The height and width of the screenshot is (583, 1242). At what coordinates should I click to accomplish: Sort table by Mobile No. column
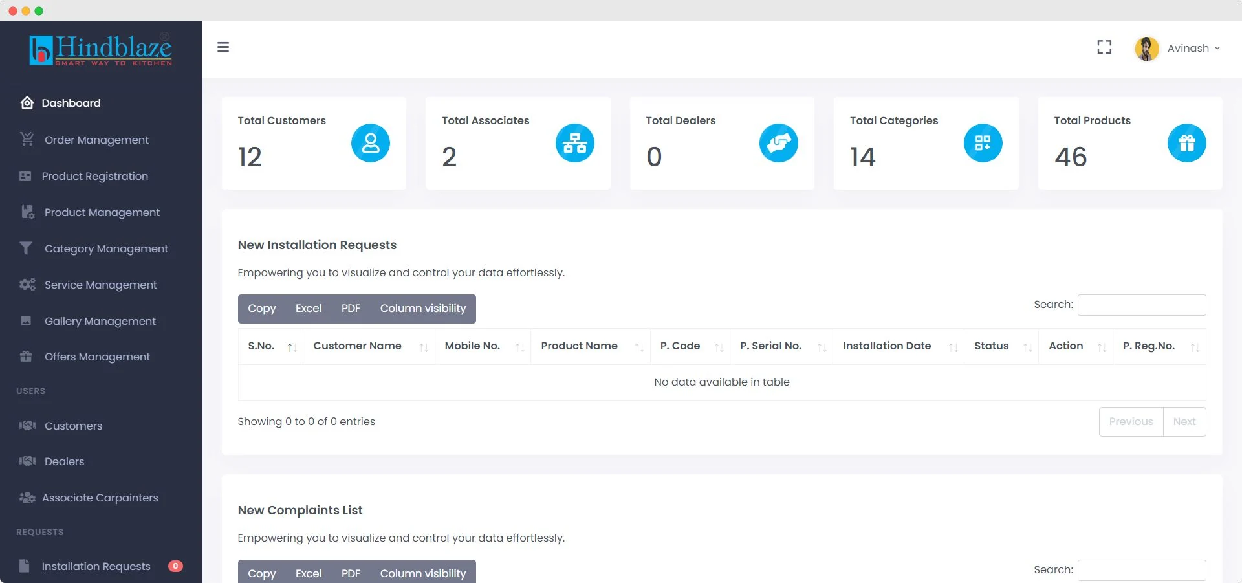[483, 346]
